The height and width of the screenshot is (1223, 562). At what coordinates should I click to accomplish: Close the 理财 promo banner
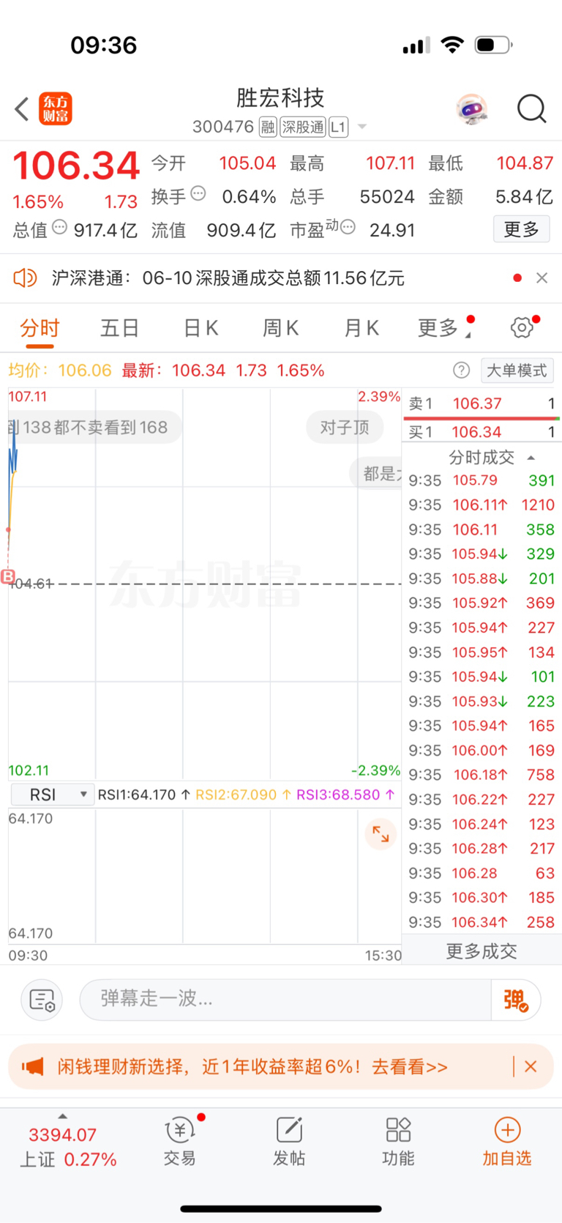(531, 1067)
